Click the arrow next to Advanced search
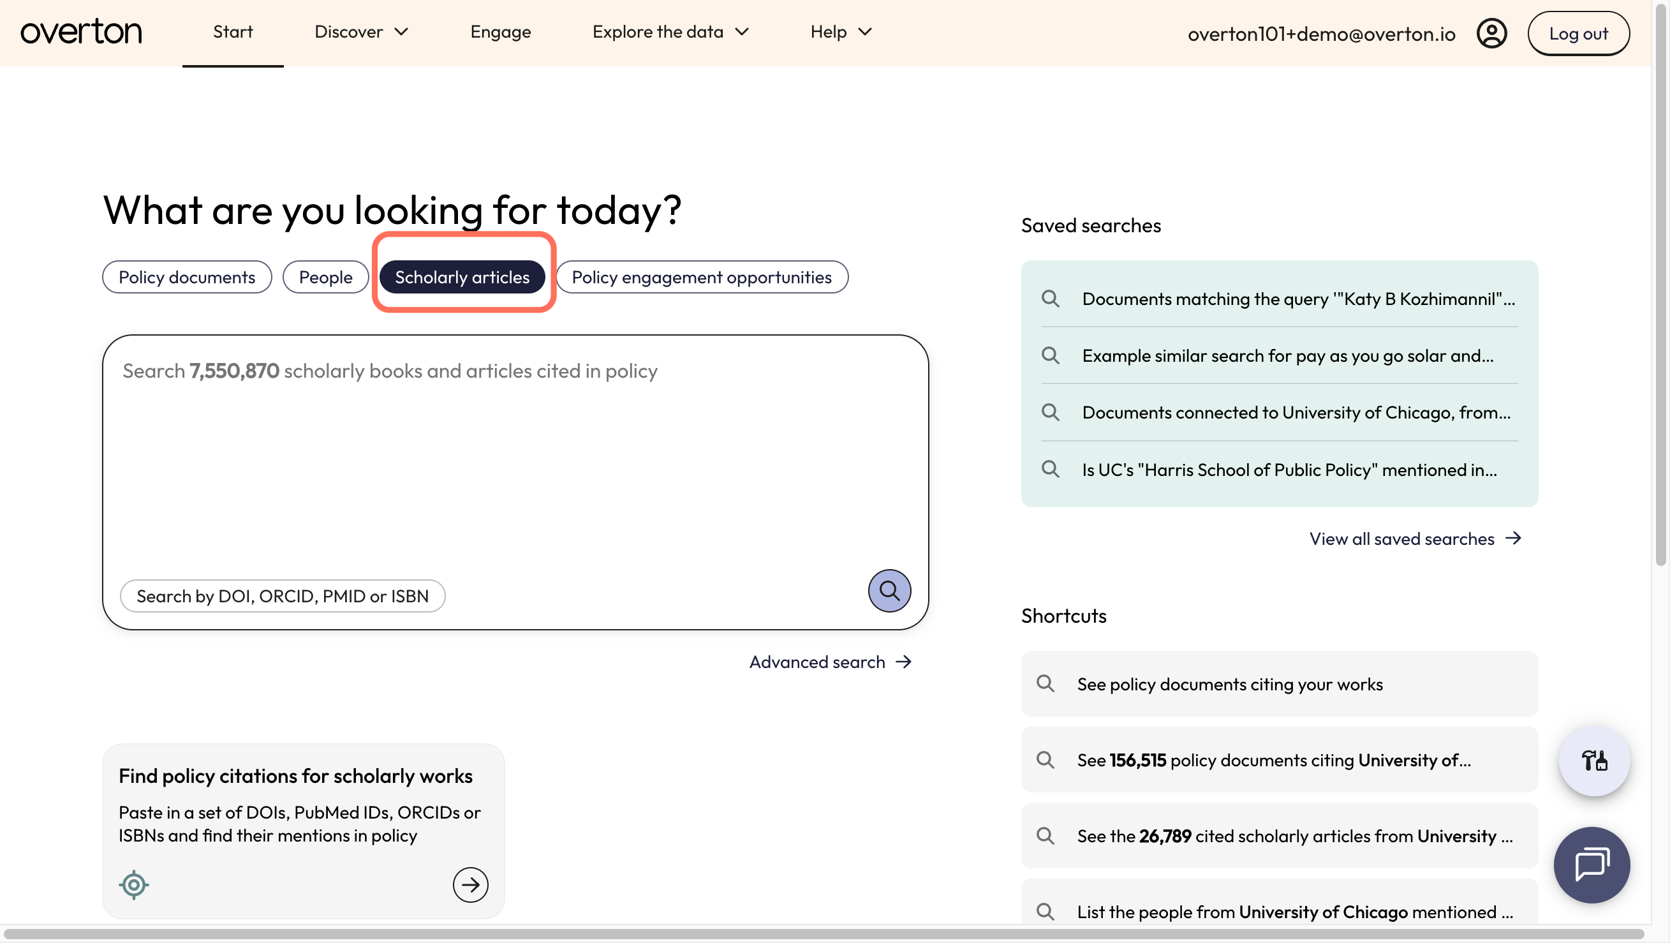The image size is (1670, 943). tap(903, 661)
